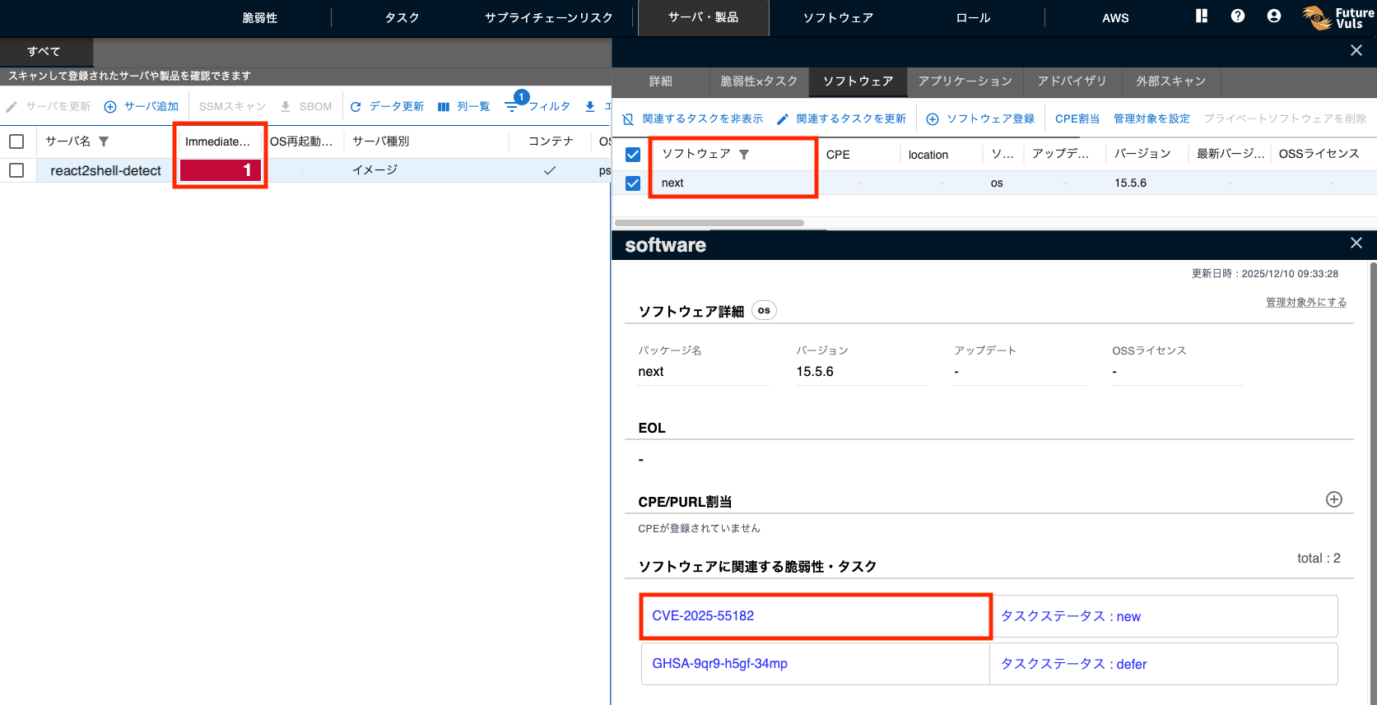Switch to the 脆弱性×タスク tab
Viewport: 1377px width, 705px height.
point(759,81)
